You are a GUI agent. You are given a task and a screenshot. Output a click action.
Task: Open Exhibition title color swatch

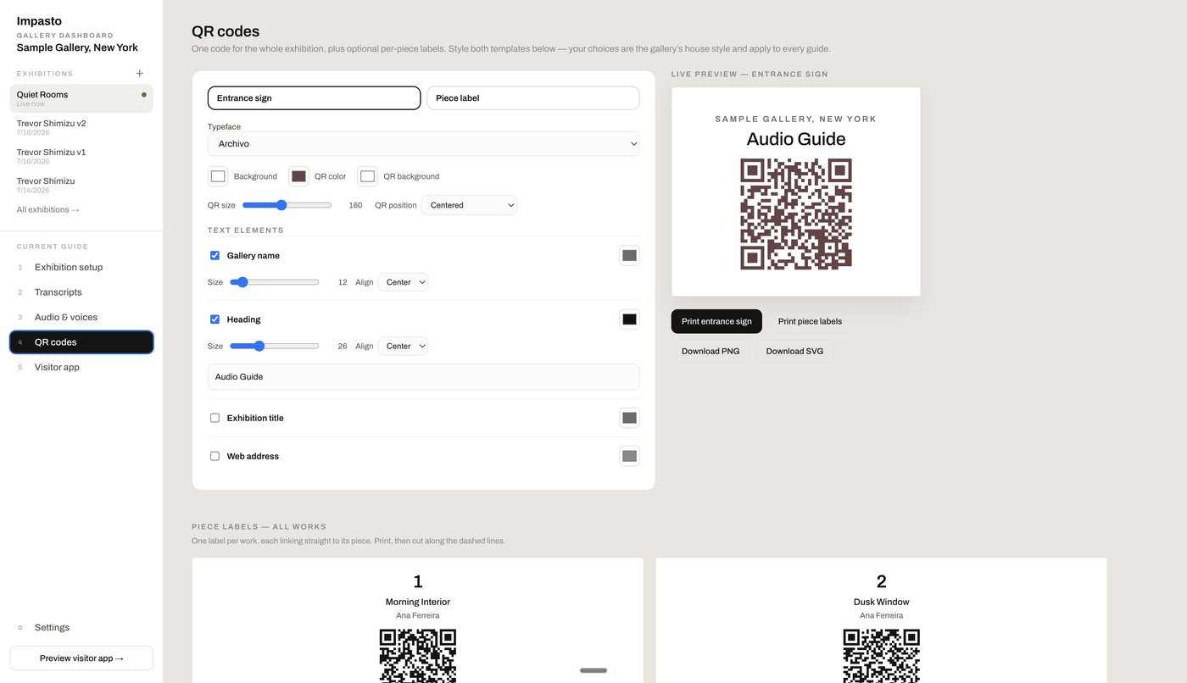pyautogui.click(x=629, y=418)
